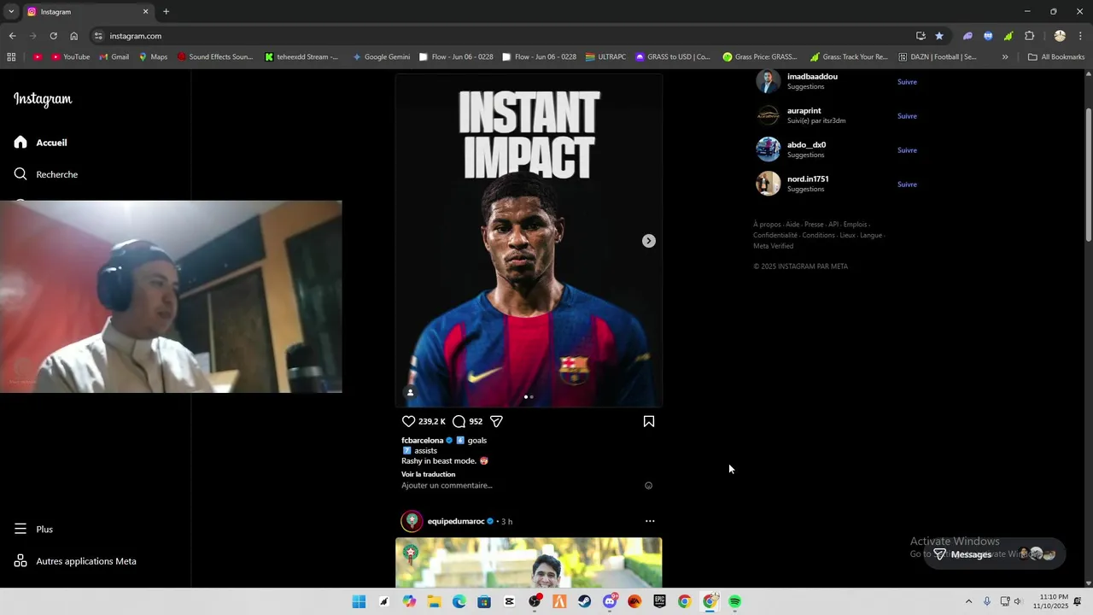
Task: Open the Langue footer selector
Action: coord(871,235)
